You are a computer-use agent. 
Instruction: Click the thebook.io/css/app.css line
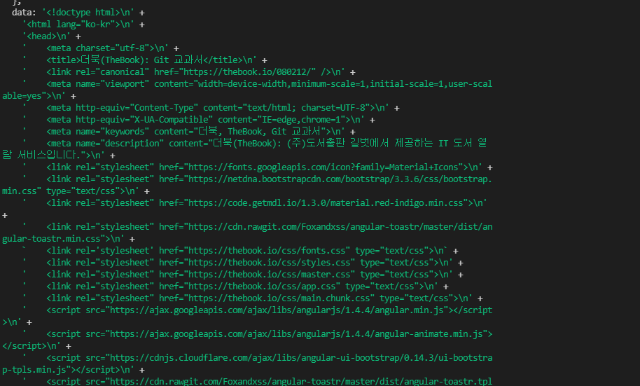pos(235,287)
